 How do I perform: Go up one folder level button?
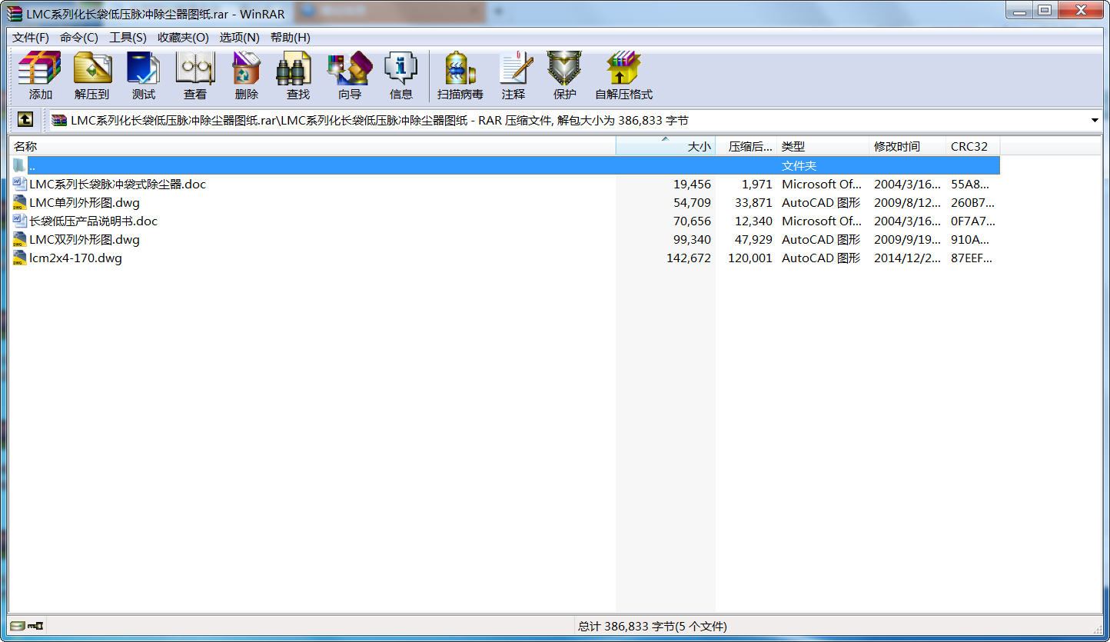point(25,120)
